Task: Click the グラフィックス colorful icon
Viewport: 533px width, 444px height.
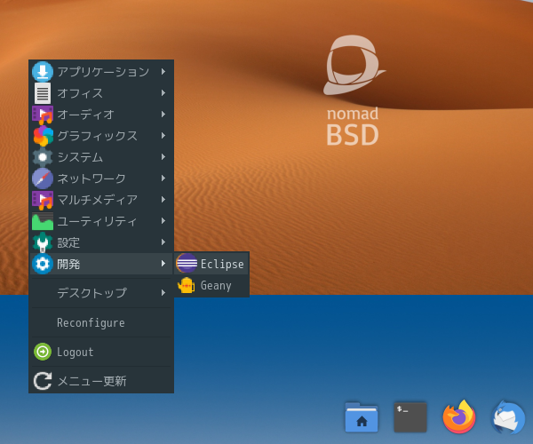Action: pyautogui.click(x=43, y=136)
